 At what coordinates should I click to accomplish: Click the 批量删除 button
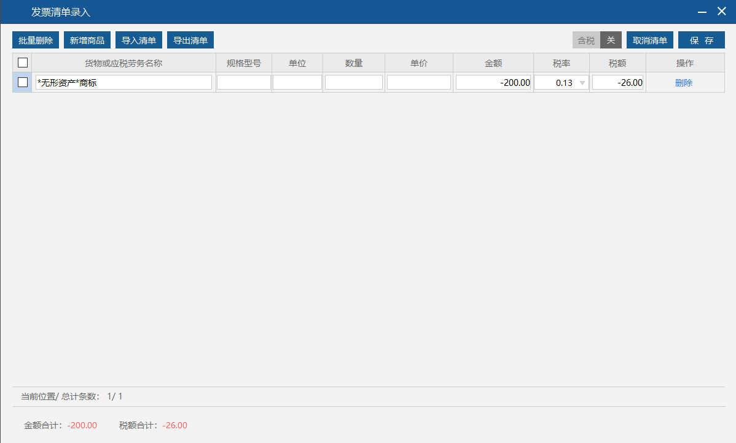36,40
